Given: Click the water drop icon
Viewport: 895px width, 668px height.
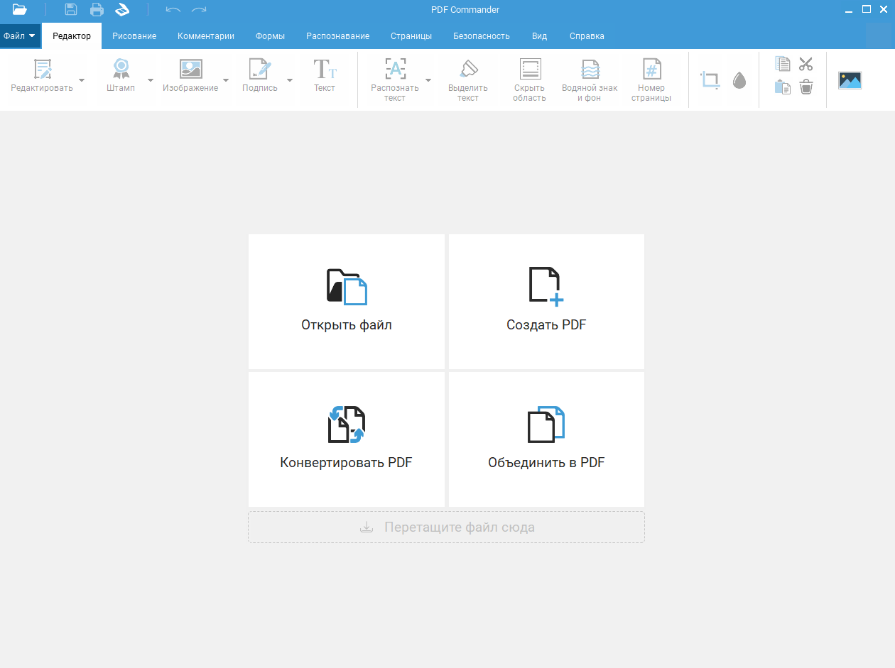Looking at the screenshot, I should [x=739, y=80].
